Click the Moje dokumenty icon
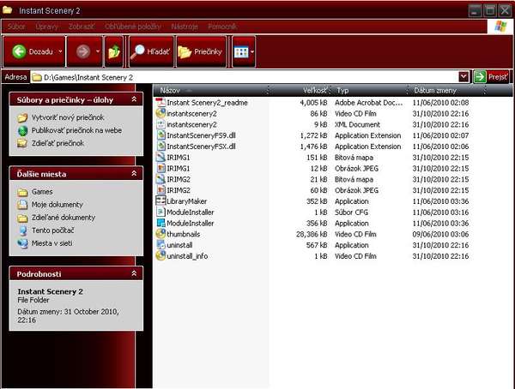Screen dimensions: 515x389 22,205
